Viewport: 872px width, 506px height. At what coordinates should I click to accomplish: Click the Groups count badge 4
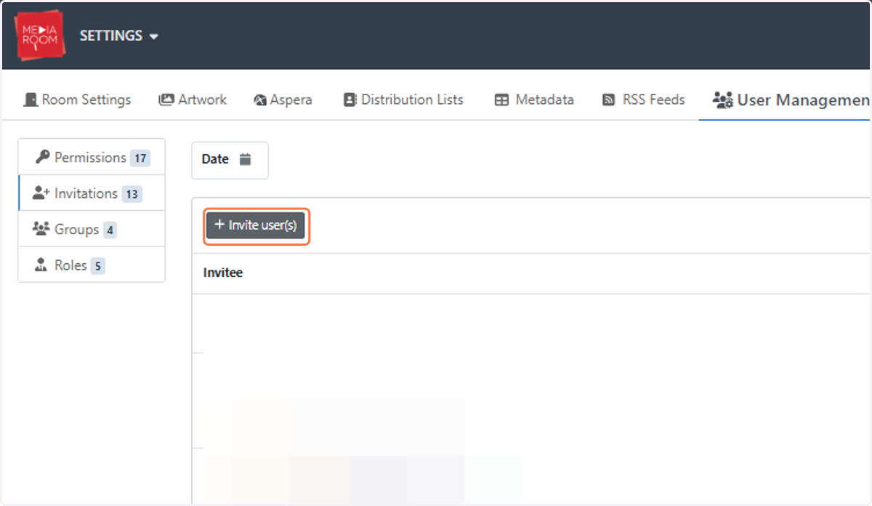pos(110,230)
